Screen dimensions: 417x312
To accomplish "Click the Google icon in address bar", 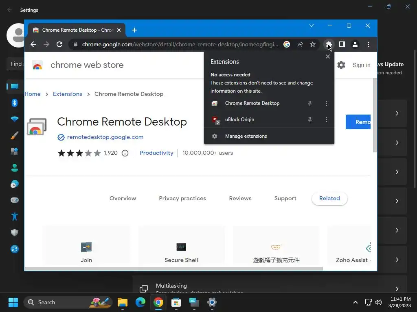I will [287, 44].
